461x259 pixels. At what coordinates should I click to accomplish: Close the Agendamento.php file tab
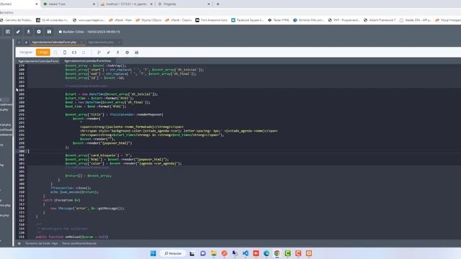coord(118,42)
